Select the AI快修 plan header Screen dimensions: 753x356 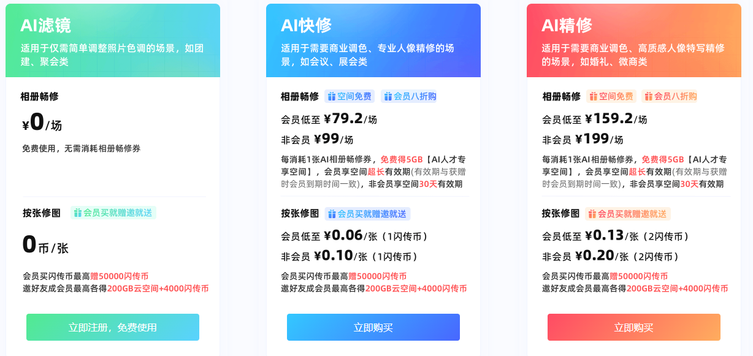point(373,40)
